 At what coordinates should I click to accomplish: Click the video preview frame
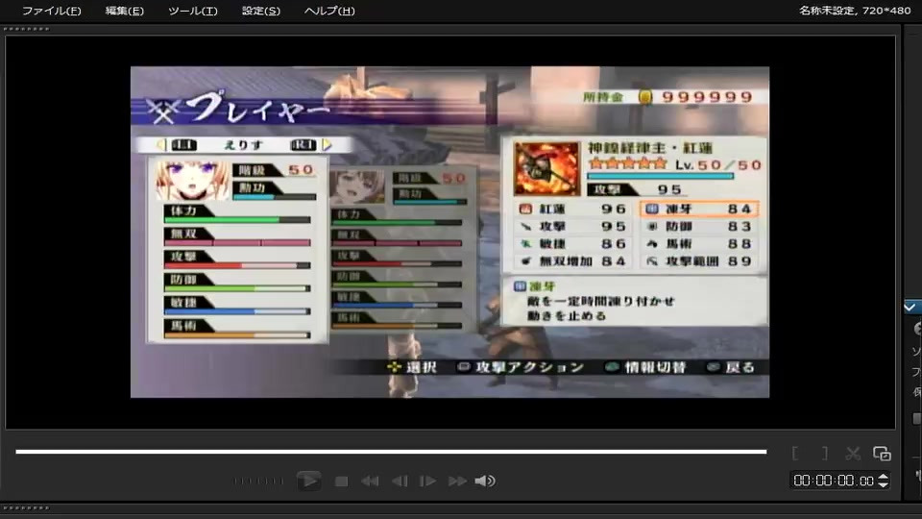[449, 232]
